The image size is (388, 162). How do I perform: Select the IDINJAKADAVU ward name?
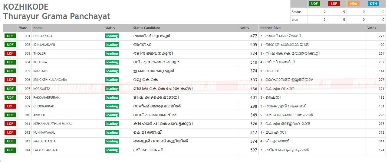[x=44, y=45]
